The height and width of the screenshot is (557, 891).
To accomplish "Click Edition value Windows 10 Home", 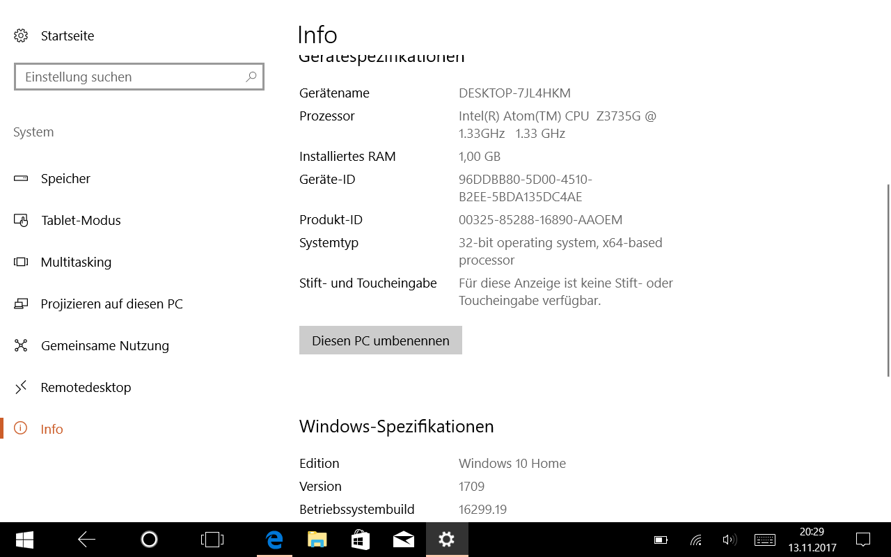I will click(x=512, y=464).
